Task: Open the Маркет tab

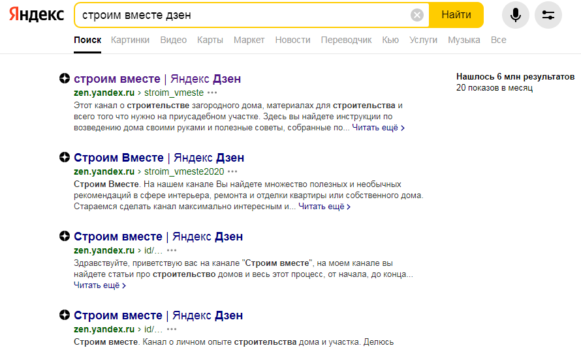Action: pos(249,40)
